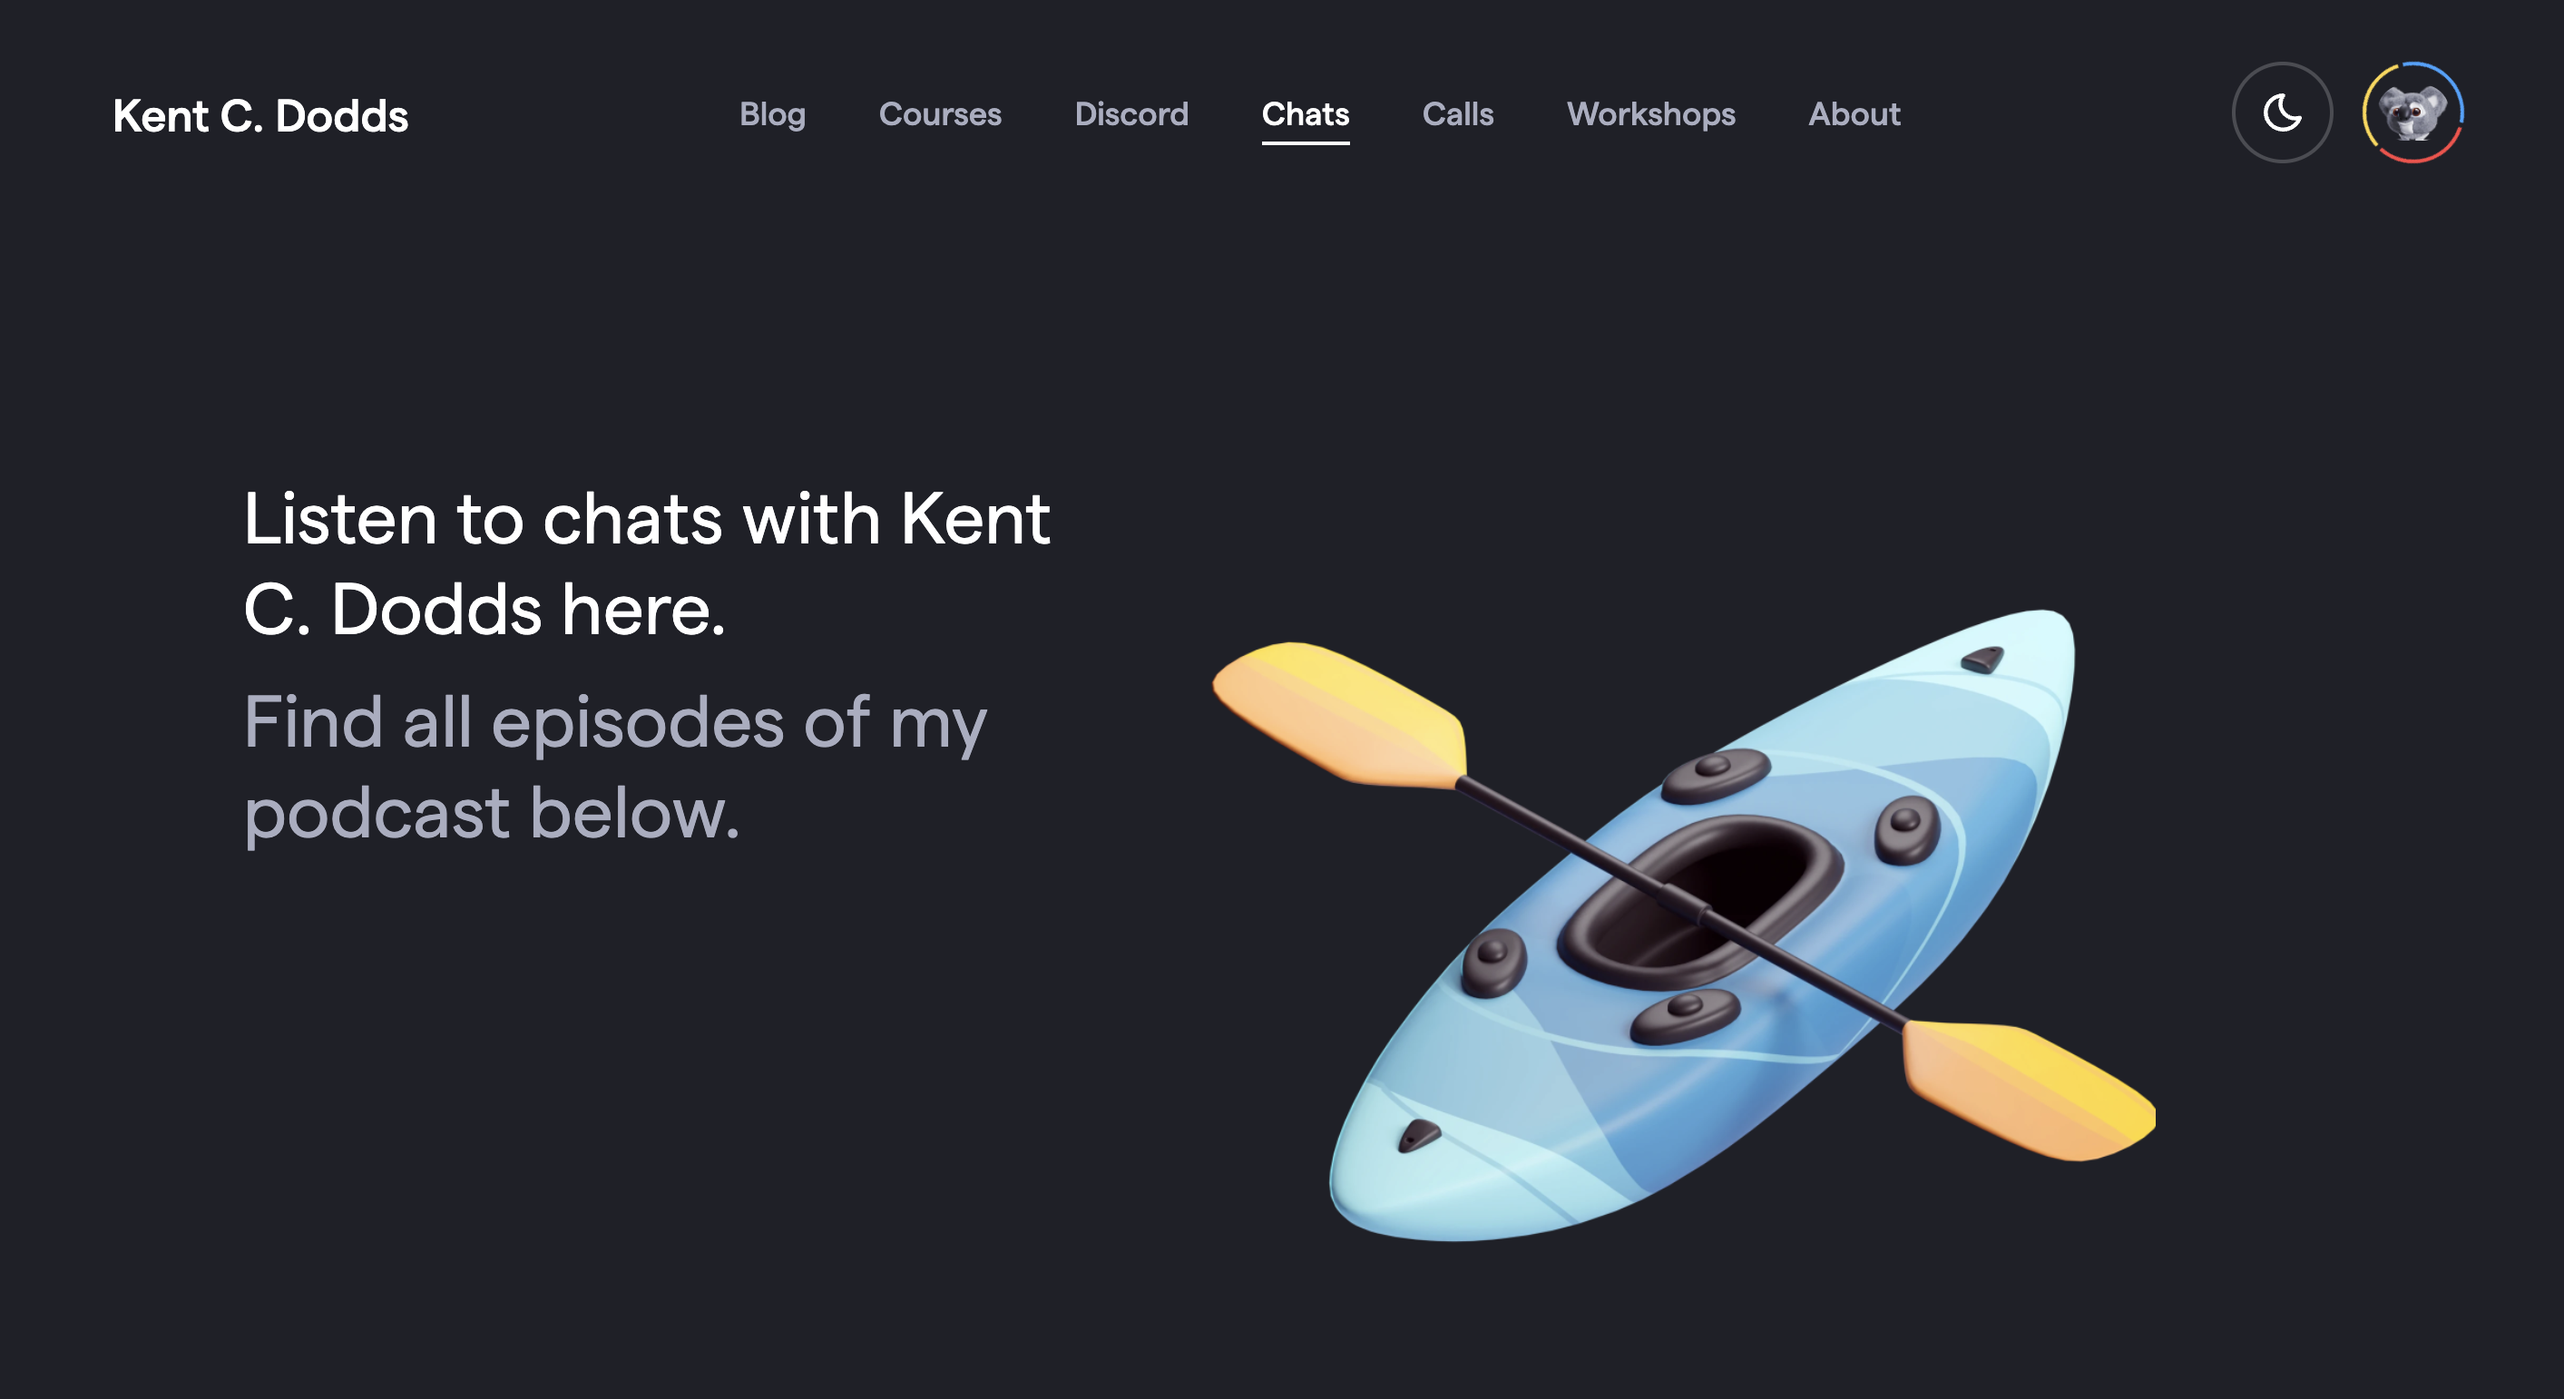Toggle dark mode with the moon icon

[x=2281, y=113]
